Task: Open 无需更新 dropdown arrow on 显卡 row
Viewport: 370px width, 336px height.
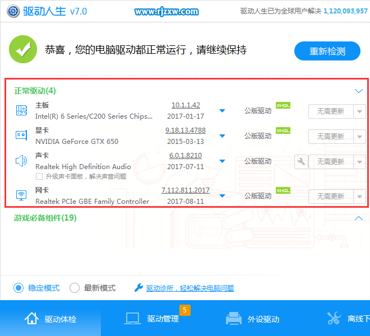Action: (x=359, y=136)
